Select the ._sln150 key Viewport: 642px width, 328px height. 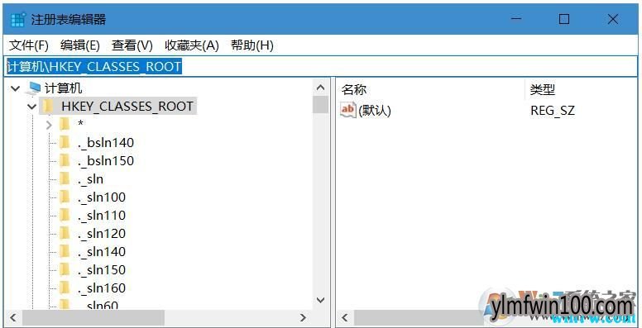pos(102,270)
